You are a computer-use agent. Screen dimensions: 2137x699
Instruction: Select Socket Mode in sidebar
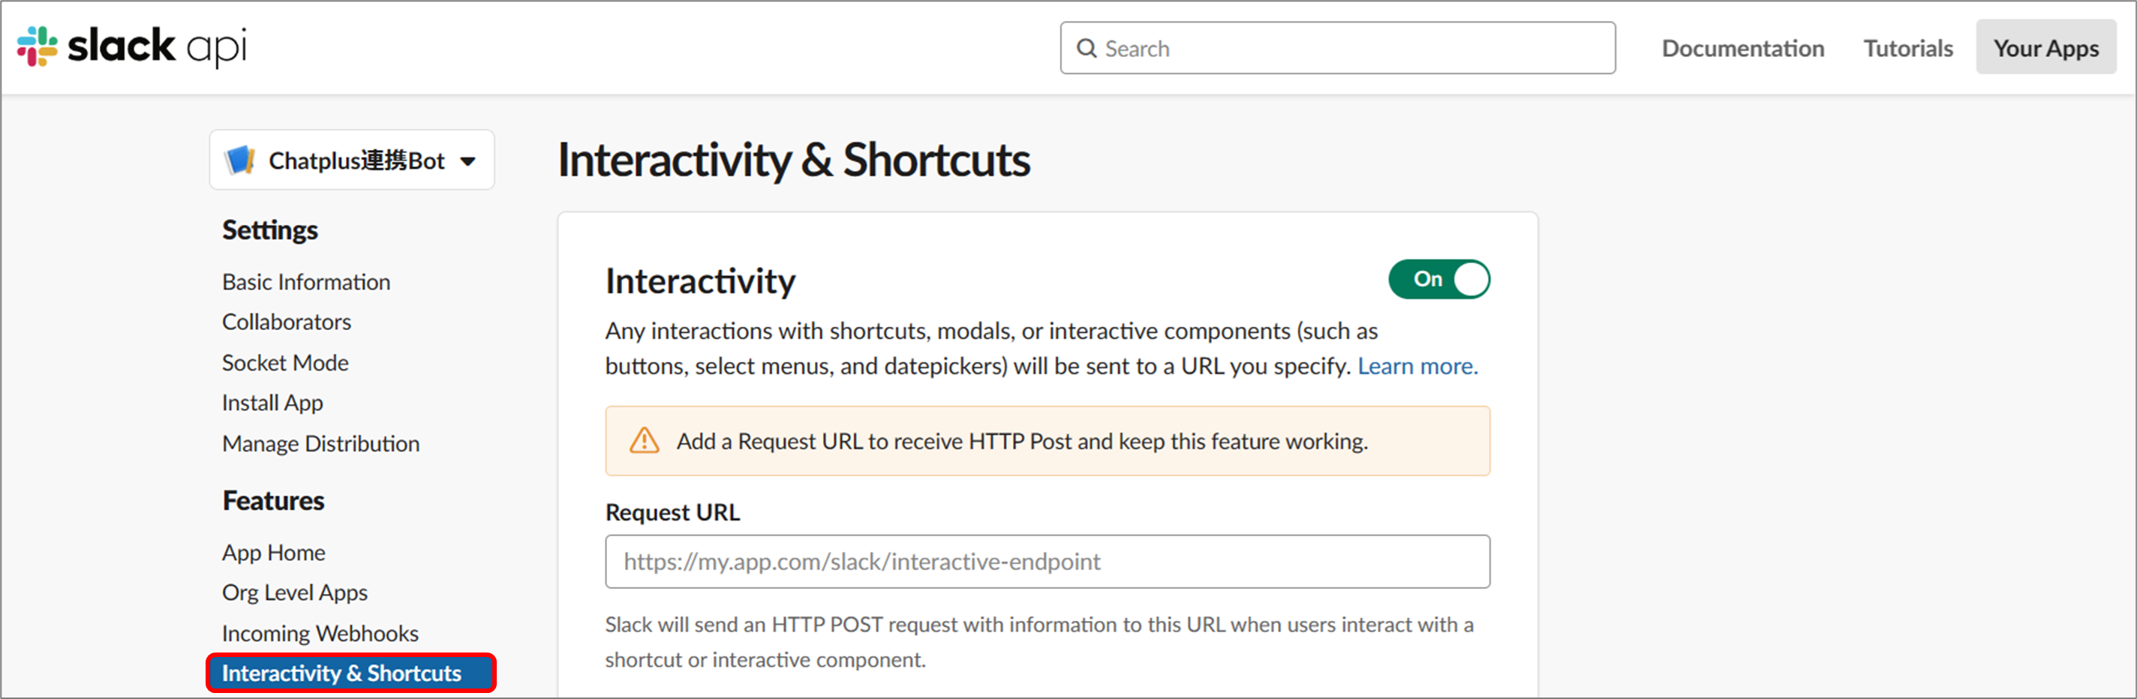[285, 362]
